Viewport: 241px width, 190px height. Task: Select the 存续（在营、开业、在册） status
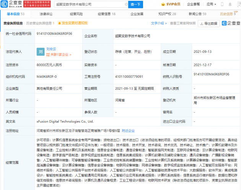[x=134, y=52]
